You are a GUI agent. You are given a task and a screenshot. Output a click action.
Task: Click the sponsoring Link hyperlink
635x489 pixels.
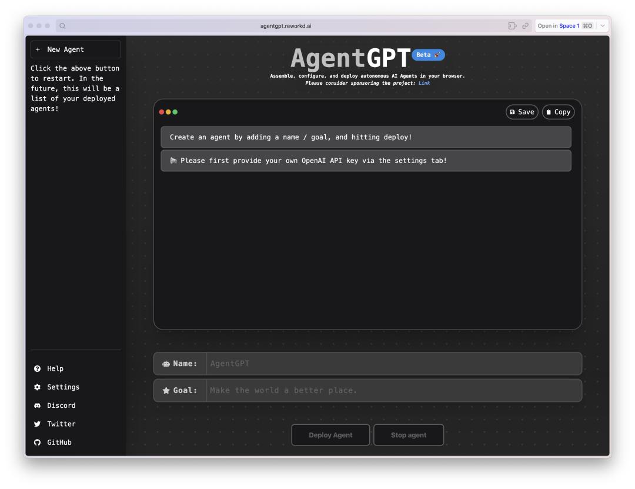(x=424, y=83)
